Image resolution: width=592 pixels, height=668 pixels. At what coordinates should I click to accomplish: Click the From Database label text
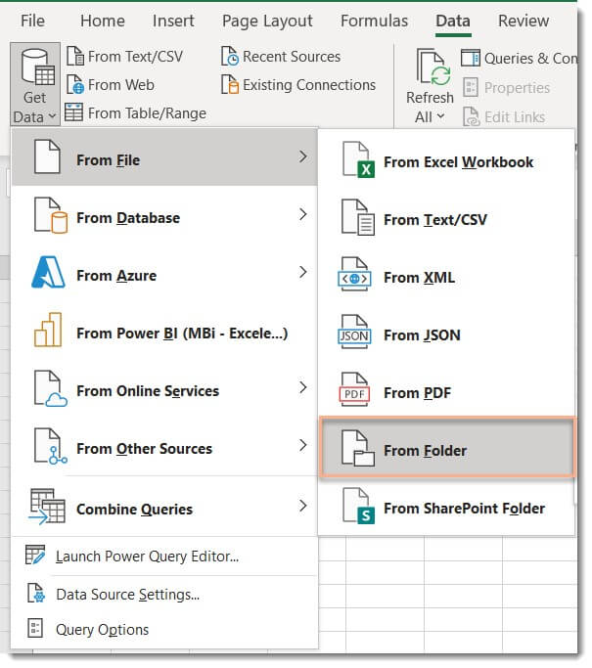(x=128, y=218)
